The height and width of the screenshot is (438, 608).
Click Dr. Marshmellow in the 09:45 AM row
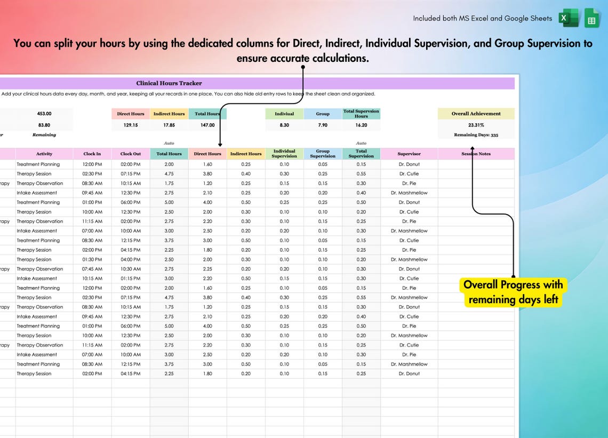click(x=409, y=193)
